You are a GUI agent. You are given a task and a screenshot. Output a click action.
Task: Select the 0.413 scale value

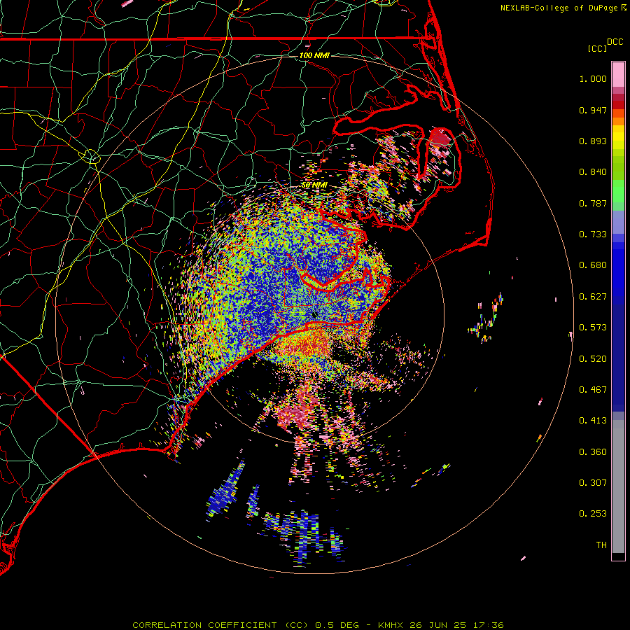(x=593, y=421)
